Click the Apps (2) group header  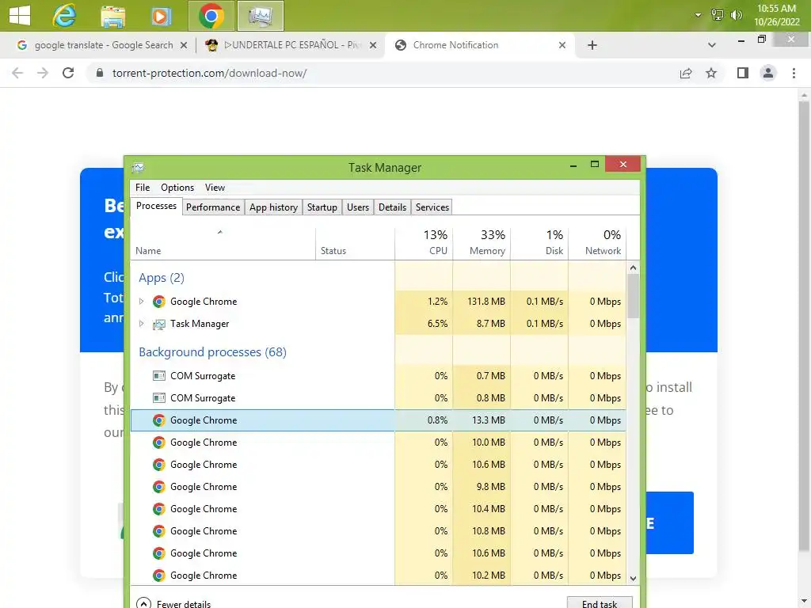pyautogui.click(x=162, y=278)
